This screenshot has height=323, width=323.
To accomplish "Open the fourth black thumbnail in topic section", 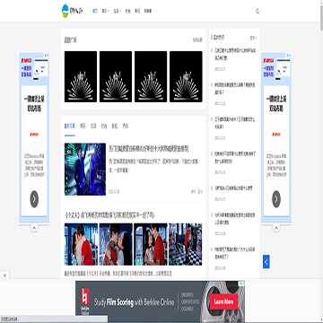I will point(186,76).
